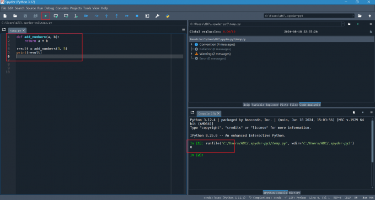Viewport: 375px width, 200px height.
Task: Close the temp.py editor tab
Action: click(x=23, y=31)
